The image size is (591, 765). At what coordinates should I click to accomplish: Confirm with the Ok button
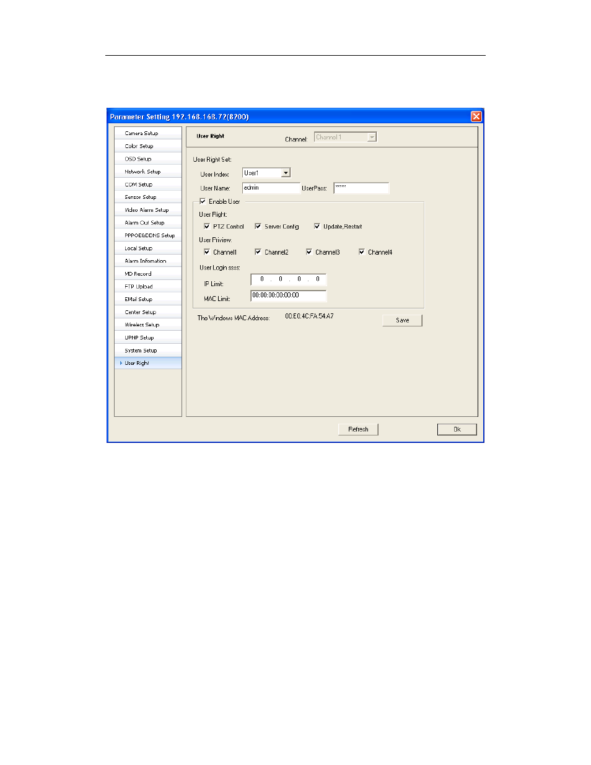pos(457,429)
